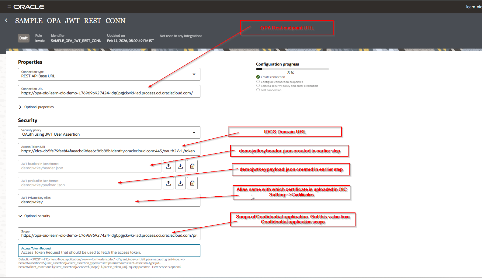Click the Draft status badge
The width and height of the screenshot is (482, 278).
point(23,38)
